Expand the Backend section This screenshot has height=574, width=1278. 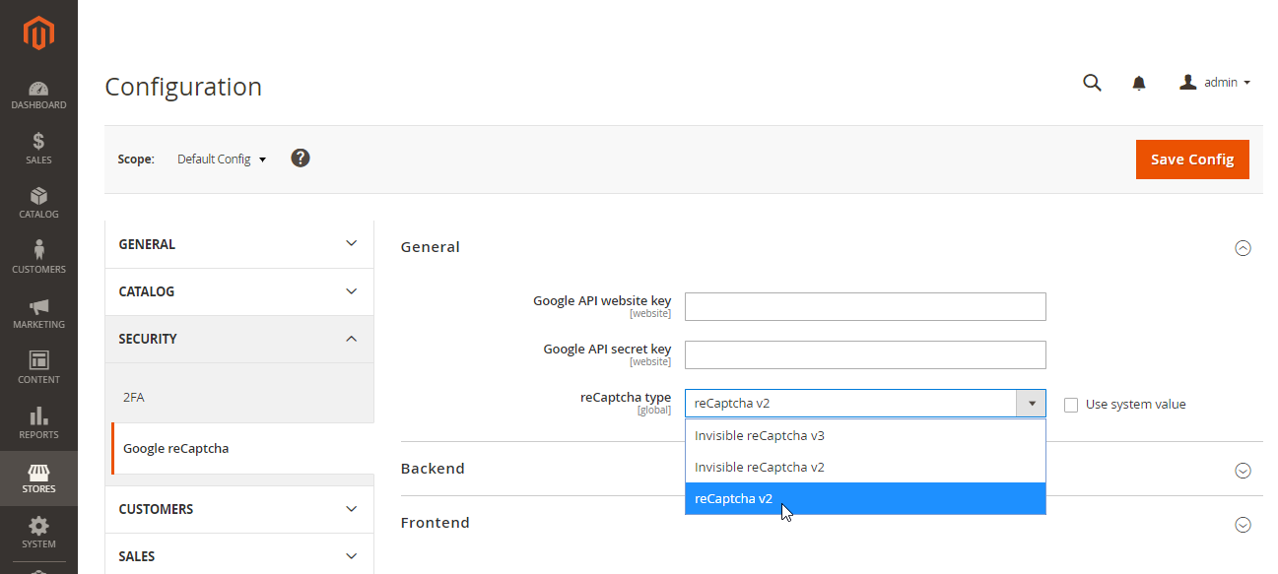coord(1243,470)
